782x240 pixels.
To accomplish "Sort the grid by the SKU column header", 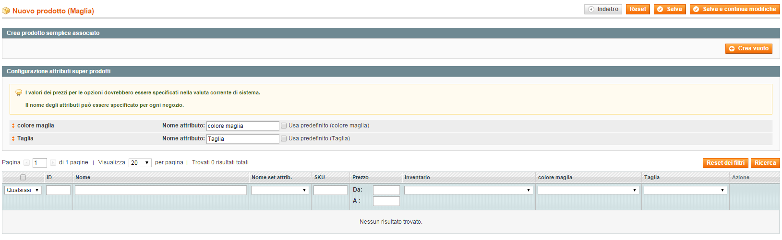I will pyautogui.click(x=320, y=177).
